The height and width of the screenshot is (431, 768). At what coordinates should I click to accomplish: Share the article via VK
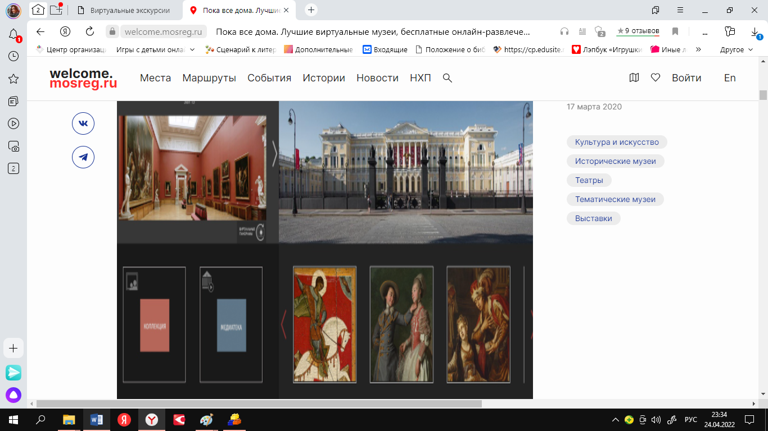[83, 123]
